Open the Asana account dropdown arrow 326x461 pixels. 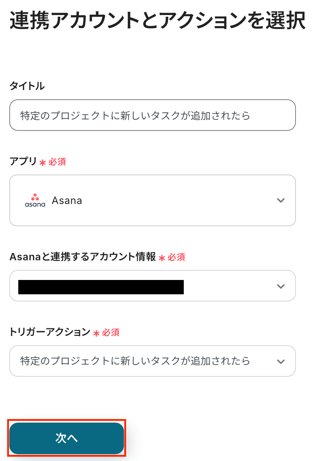281,286
